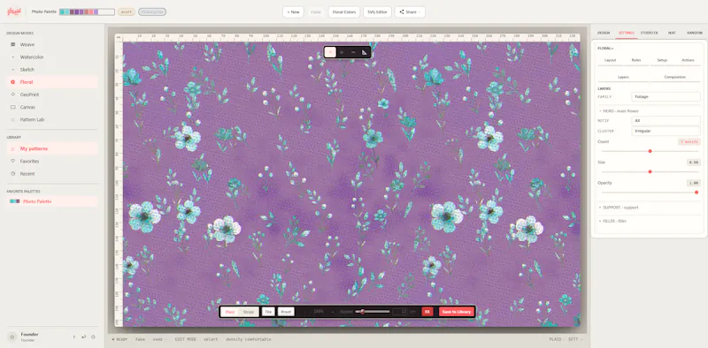Open the Family dropdown showing Foliage
The image size is (708, 348).
click(x=666, y=96)
